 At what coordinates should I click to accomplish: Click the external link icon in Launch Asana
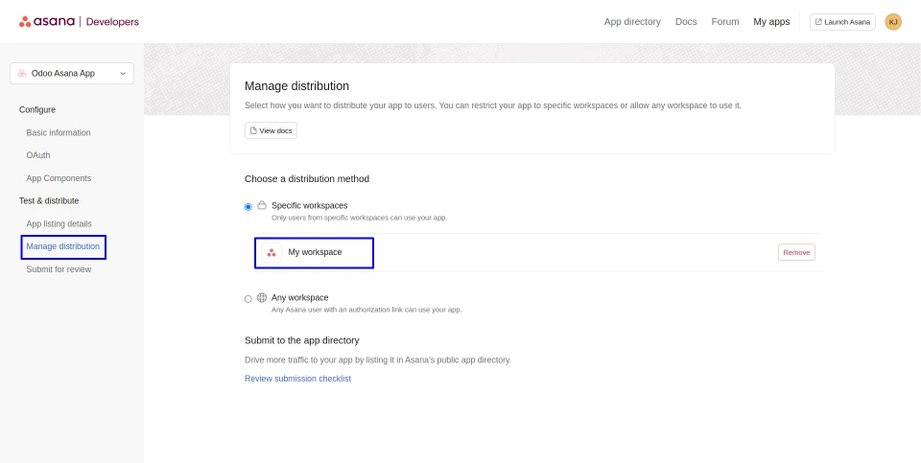click(818, 22)
